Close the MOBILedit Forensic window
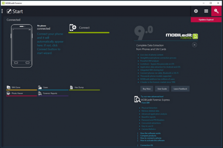This screenshot has width=223, height=148. click(x=218, y=3)
